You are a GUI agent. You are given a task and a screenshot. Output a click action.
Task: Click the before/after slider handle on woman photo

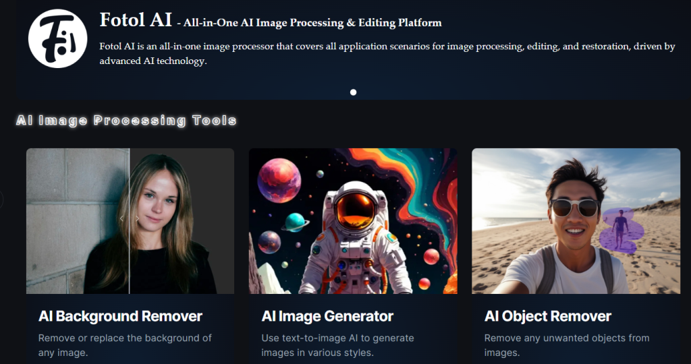(130, 218)
